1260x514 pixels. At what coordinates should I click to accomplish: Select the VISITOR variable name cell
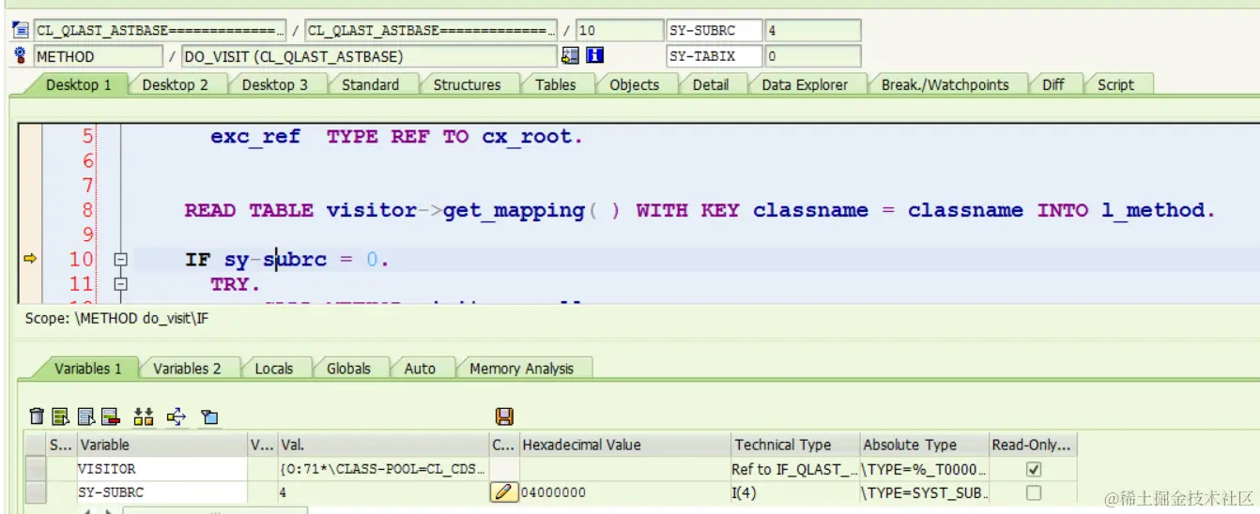coord(161,469)
